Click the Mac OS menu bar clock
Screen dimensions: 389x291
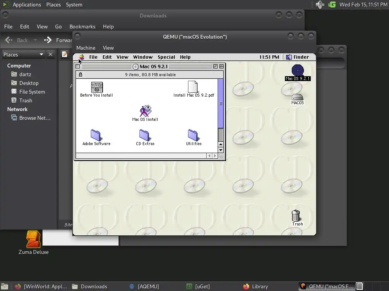click(x=269, y=57)
